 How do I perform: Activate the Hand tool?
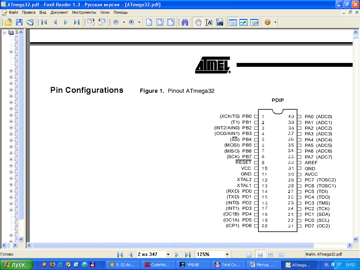coord(198,22)
